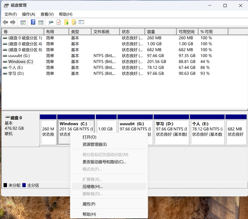
Task: Toggle the console tree pane icon
Action: 23,22
